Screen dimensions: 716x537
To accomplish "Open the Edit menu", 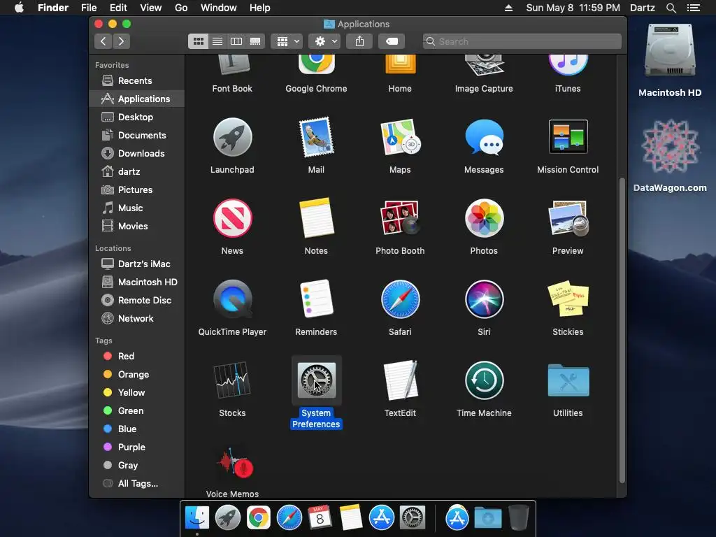I will click(x=118, y=8).
